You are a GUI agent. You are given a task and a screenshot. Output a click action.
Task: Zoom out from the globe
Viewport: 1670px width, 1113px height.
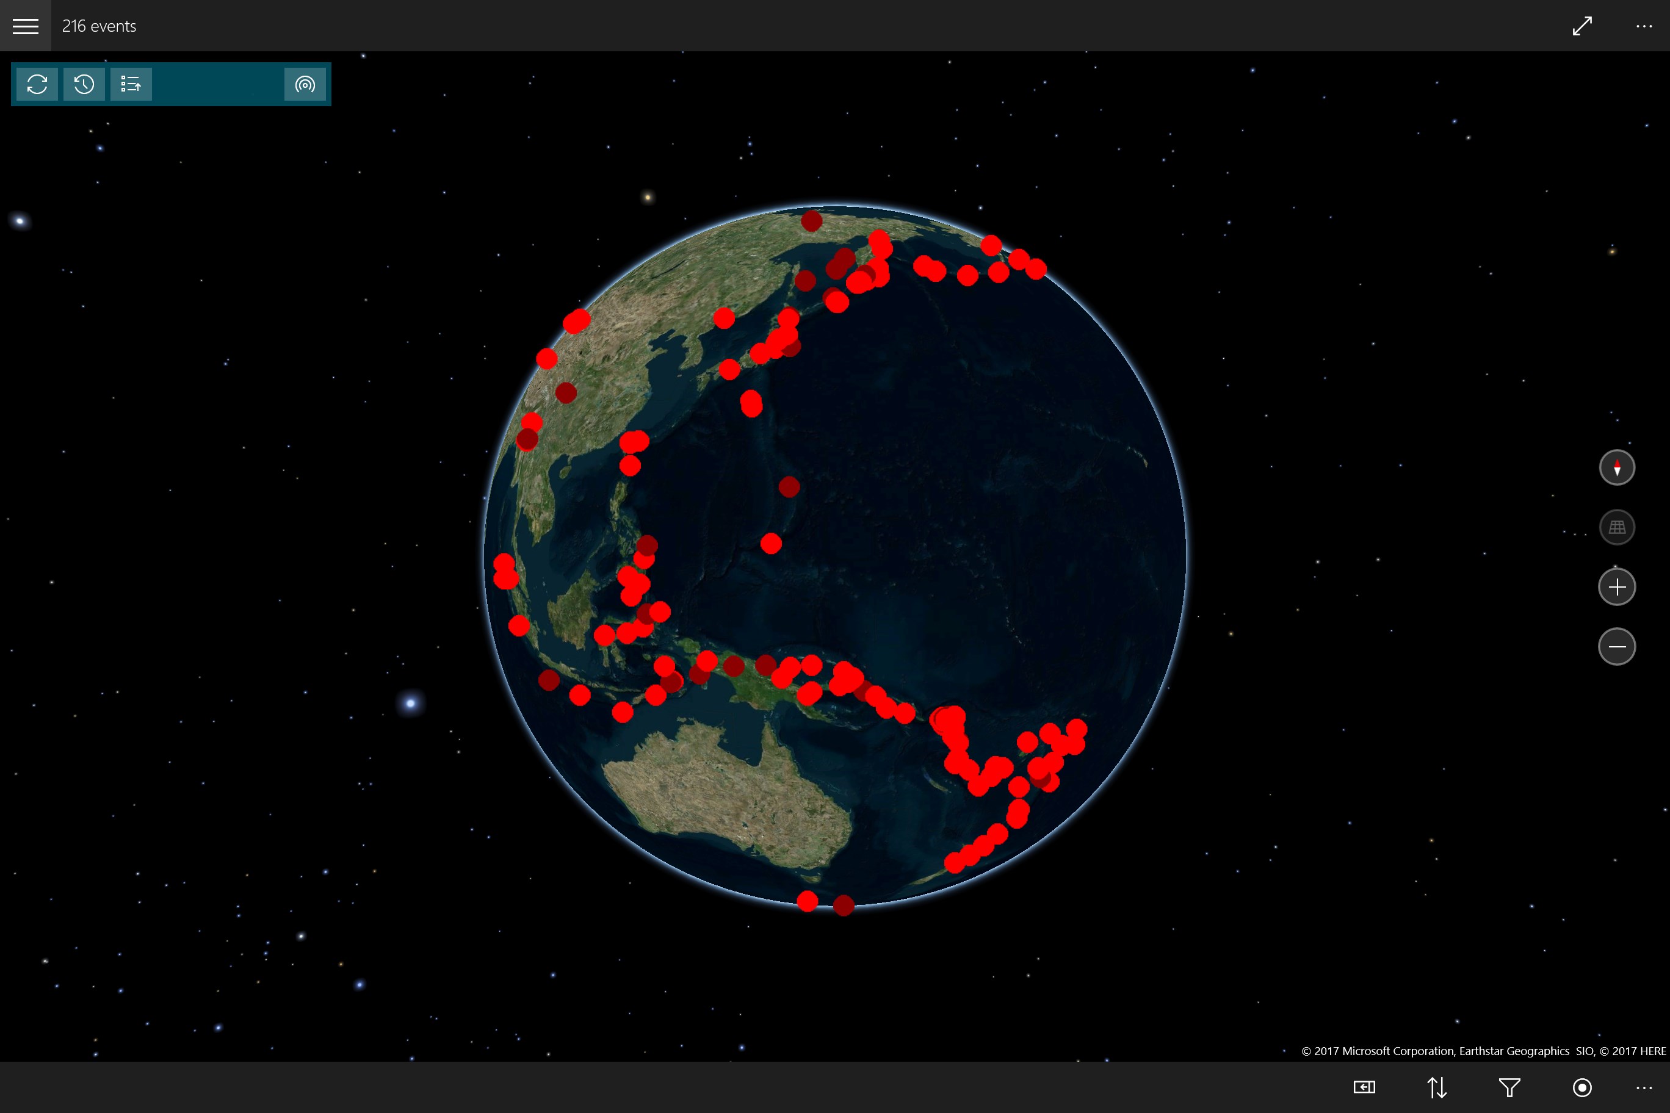(x=1617, y=646)
